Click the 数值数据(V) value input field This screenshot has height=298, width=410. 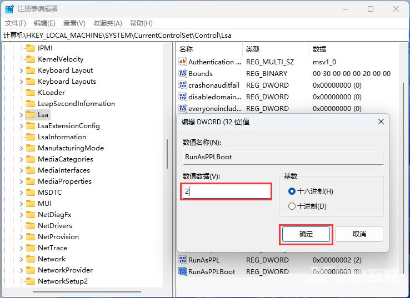[x=226, y=191]
